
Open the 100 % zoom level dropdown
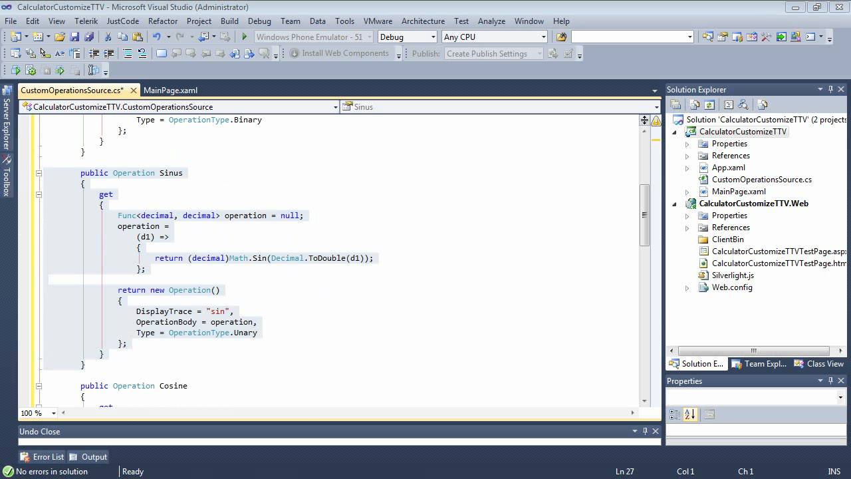(x=54, y=413)
